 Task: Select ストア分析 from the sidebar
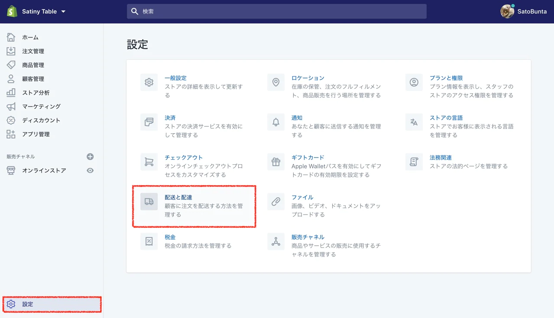[x=36, y=93]
